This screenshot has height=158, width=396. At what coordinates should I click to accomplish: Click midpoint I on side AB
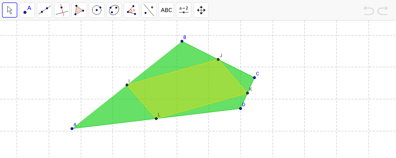tap(127, 85)
